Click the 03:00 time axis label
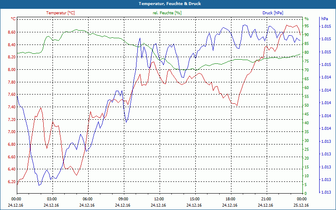The height and width of the screenshot is (210, 336). click(51, 199)
